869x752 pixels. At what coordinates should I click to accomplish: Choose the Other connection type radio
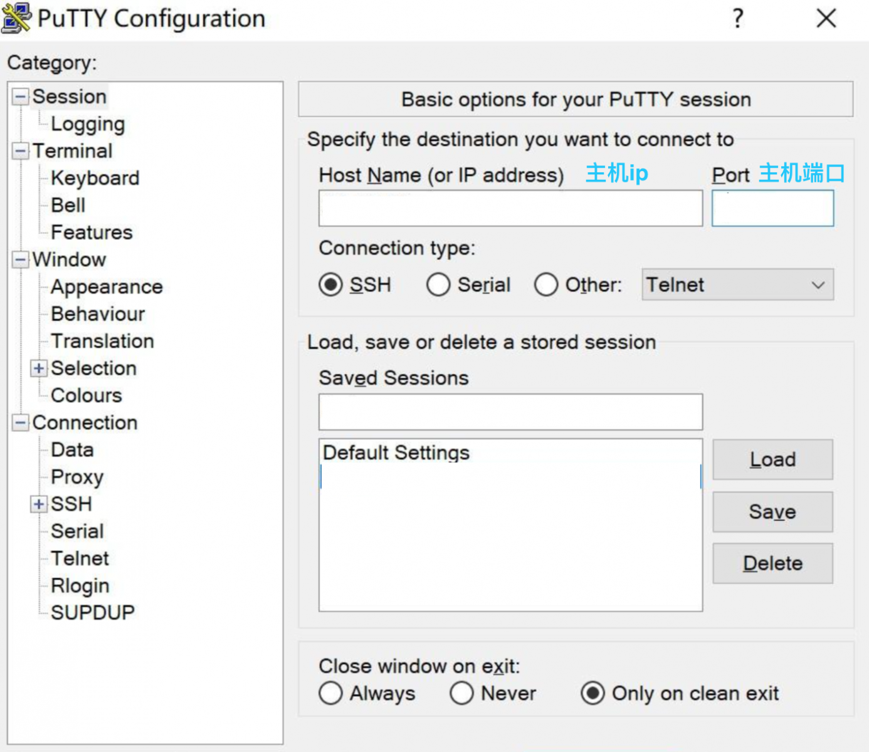pyautogui.click(x=546, y=285)
